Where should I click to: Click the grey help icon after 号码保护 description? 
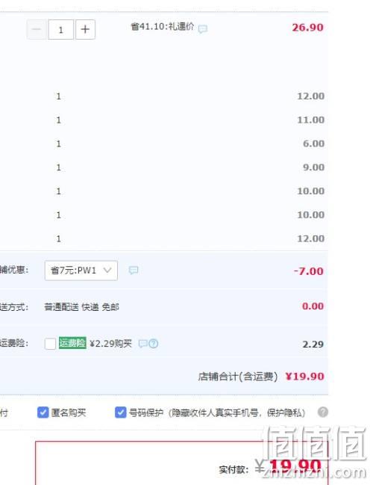(323, 412)
